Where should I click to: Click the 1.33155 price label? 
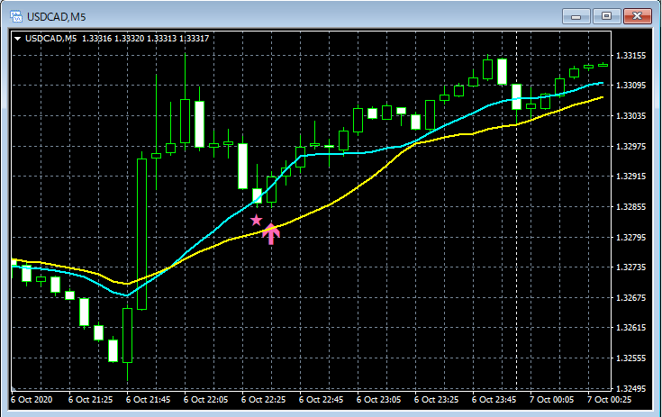tap(630, 56)
